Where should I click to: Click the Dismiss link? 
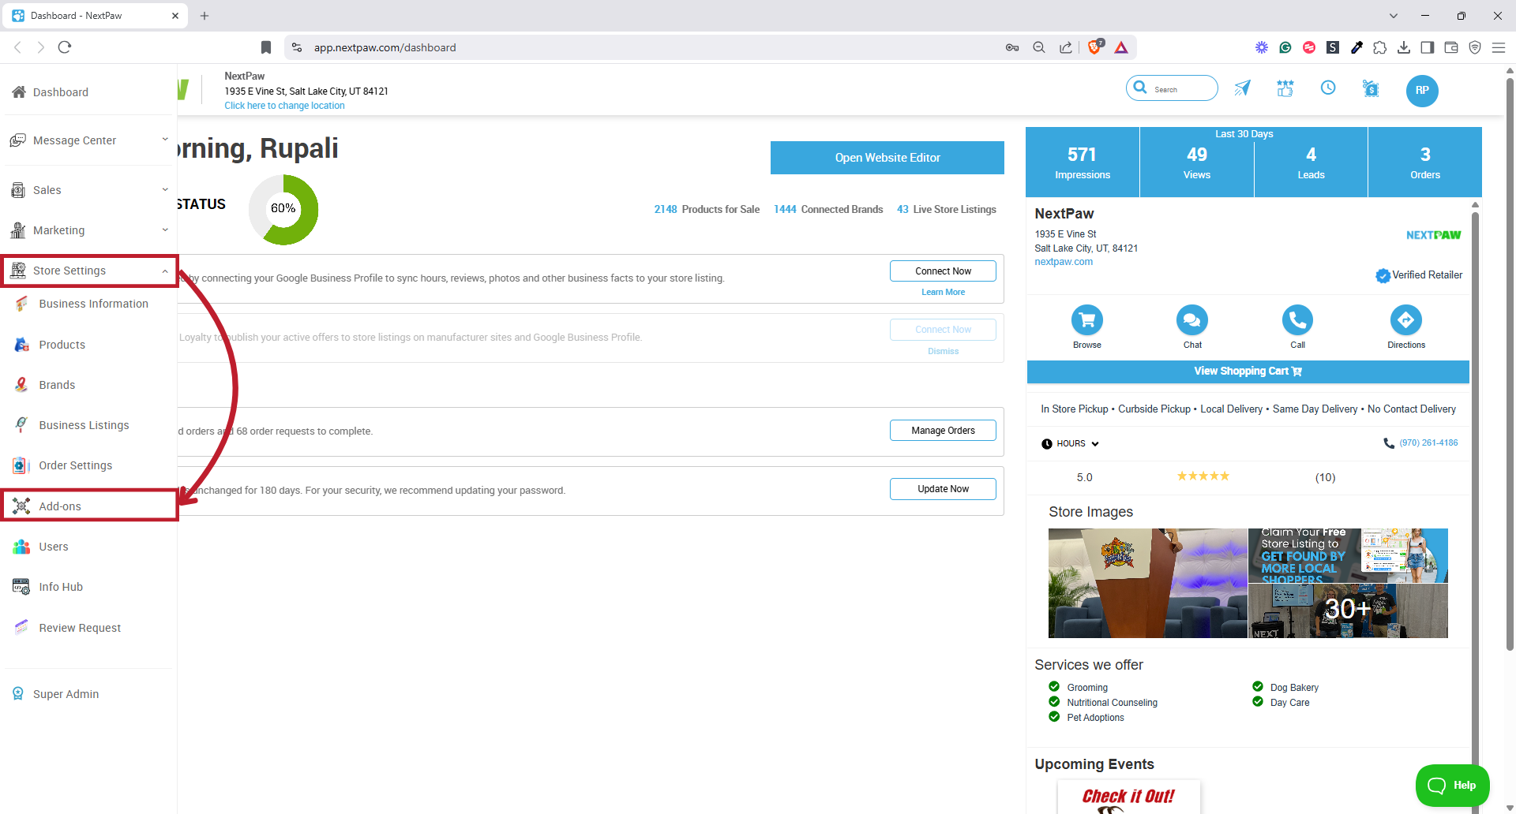point(943,351)
